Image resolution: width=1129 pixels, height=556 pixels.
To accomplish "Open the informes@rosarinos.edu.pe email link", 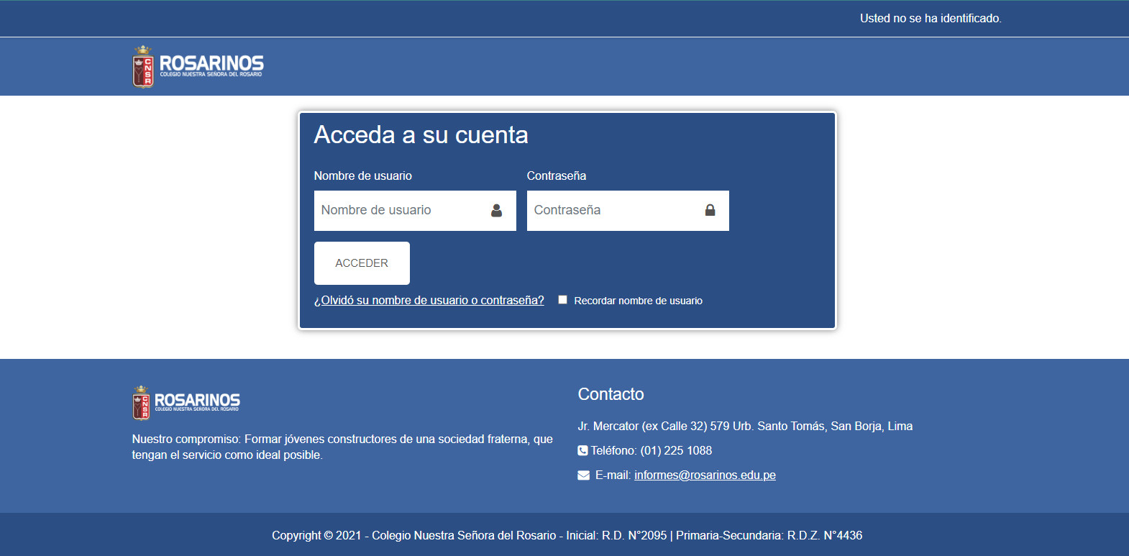I will pos(705,475).
